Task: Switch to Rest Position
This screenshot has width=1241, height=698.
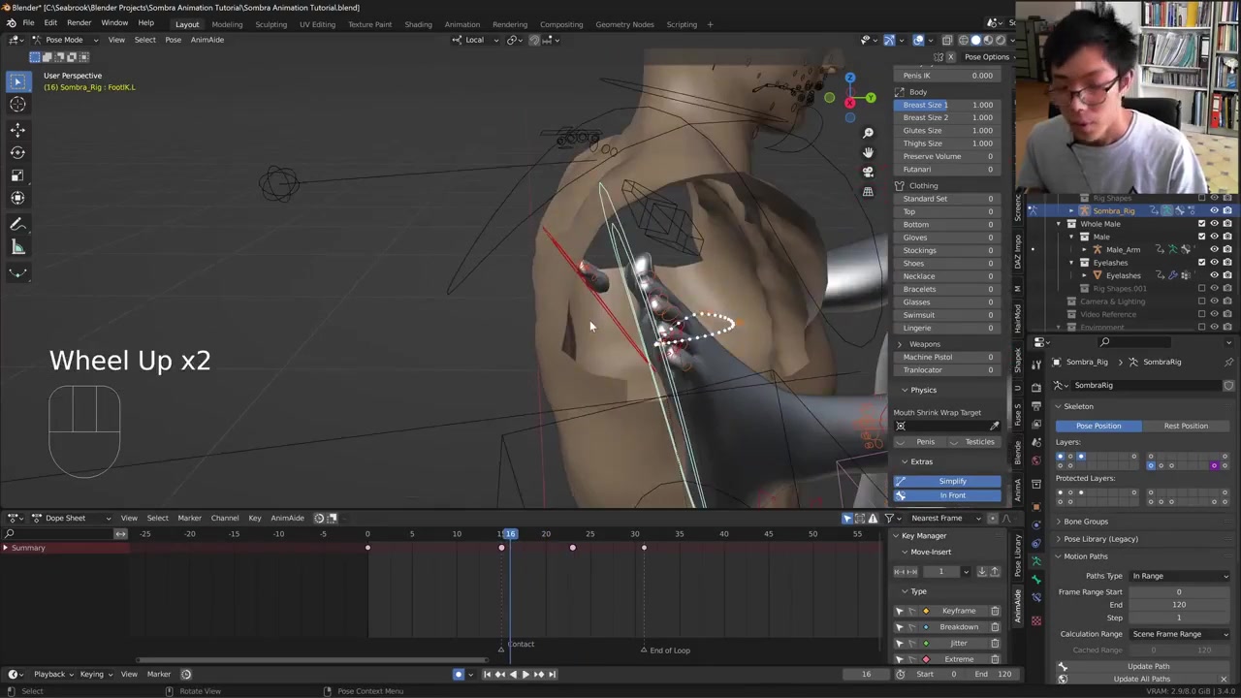Action: tap(1186, 426)
